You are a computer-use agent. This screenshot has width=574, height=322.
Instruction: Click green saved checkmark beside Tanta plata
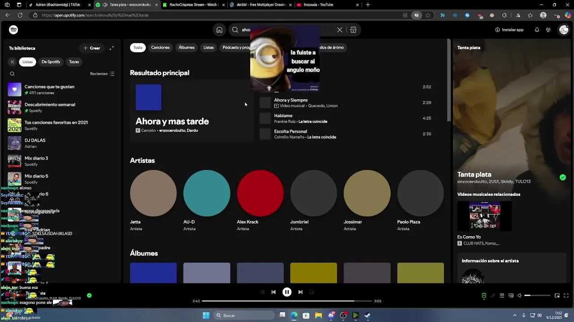563,178
